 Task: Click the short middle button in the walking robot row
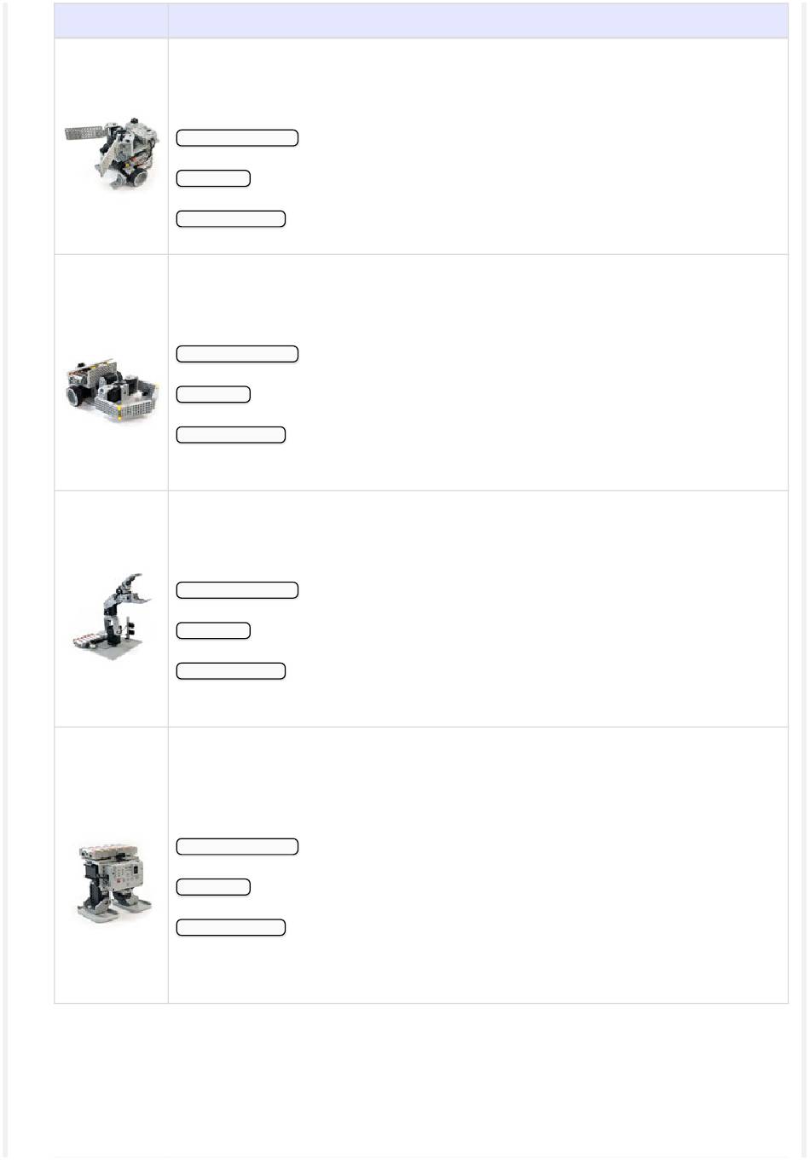(213, 887)
